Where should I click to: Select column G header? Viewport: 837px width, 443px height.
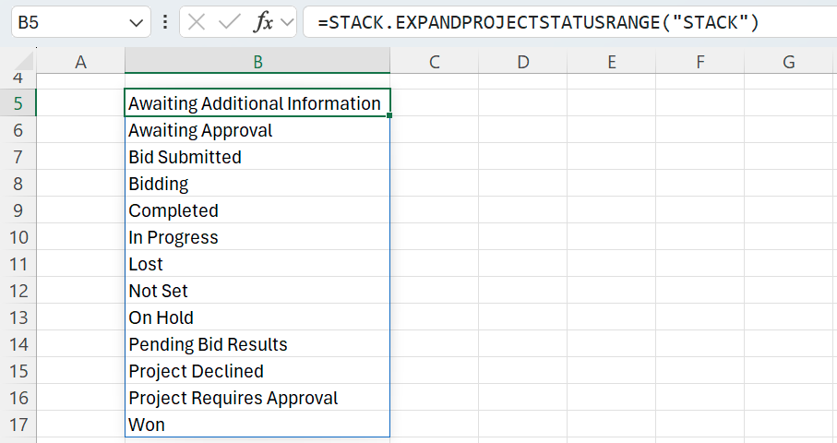pyautogui.click(x=788, y=62)
